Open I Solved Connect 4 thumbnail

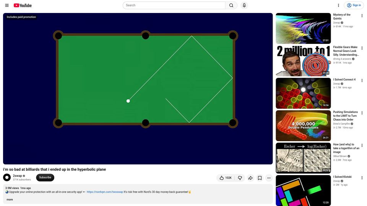[x=303, y=93]
